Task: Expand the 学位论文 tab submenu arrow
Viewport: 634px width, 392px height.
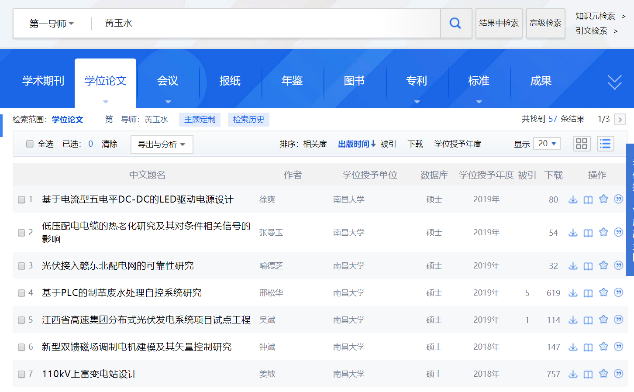Action: (105, 102)
